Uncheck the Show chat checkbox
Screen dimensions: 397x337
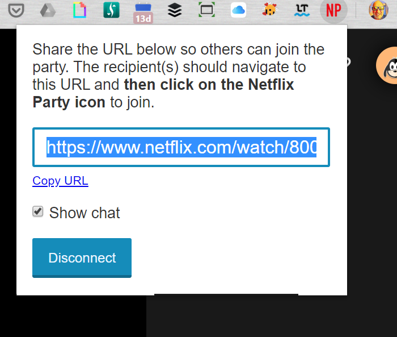38,212
